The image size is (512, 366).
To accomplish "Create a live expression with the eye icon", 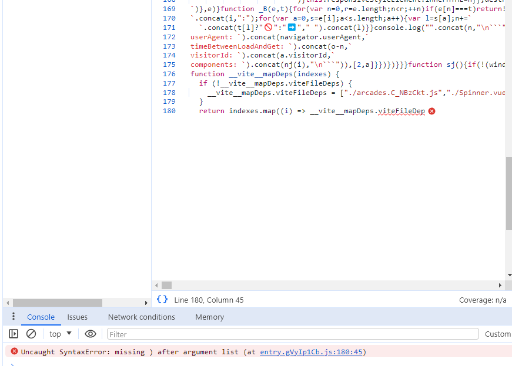I will pos(91,334).
